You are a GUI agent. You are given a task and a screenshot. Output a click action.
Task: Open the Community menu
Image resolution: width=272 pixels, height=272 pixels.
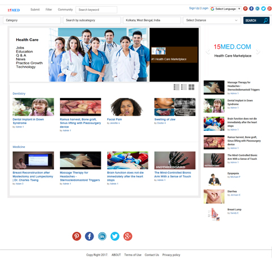click(x=65, y=10)
